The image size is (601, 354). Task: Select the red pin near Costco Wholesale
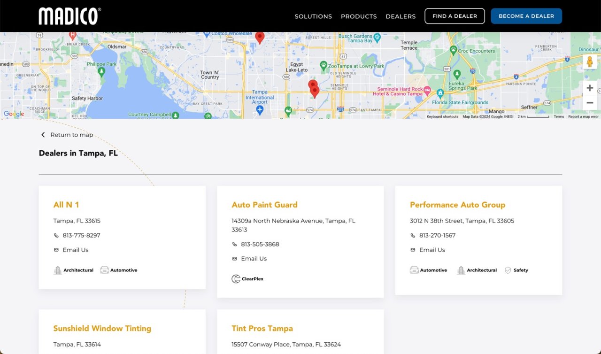[x=260, y=37]
